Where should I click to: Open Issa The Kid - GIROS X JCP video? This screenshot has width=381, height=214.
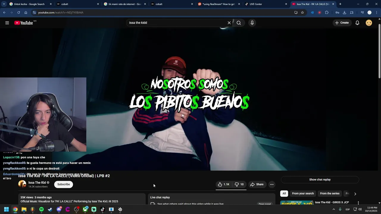[x=332, y=202]
